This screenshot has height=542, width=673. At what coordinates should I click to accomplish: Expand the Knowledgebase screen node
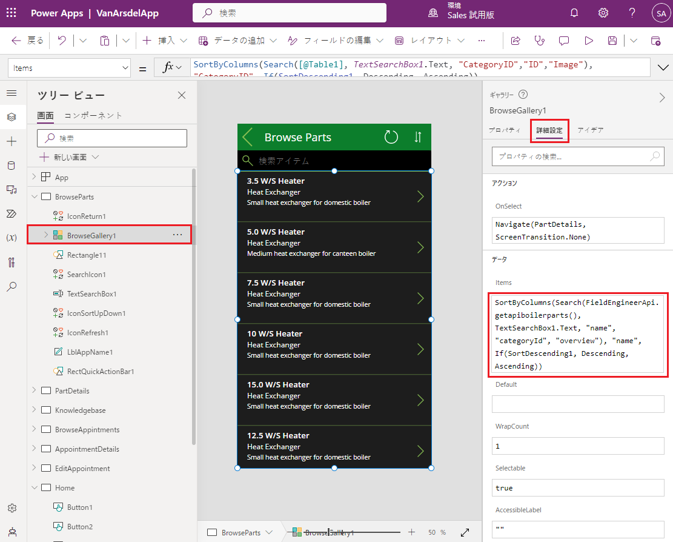click(x=35, y=410)
